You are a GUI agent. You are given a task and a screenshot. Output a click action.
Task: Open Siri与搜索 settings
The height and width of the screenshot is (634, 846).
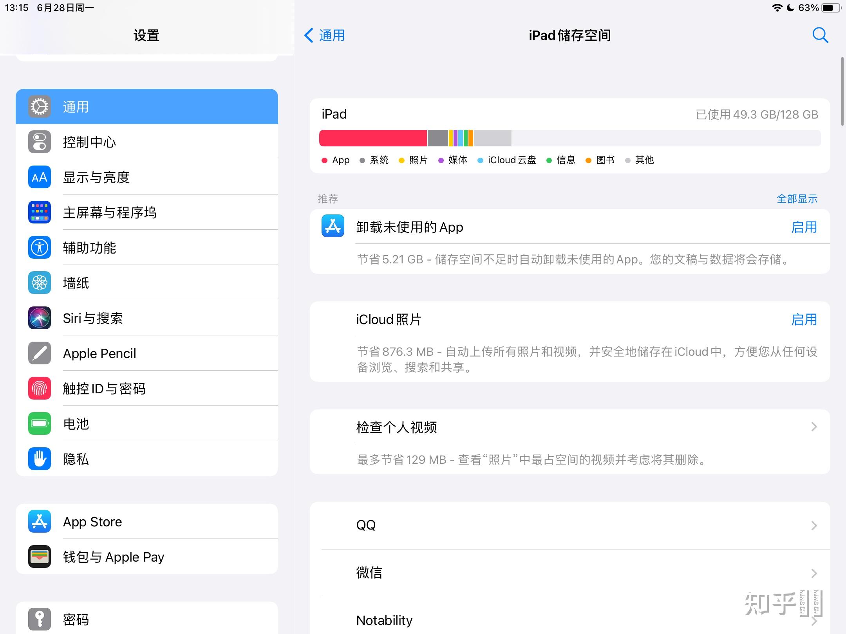tap(147, 318)
